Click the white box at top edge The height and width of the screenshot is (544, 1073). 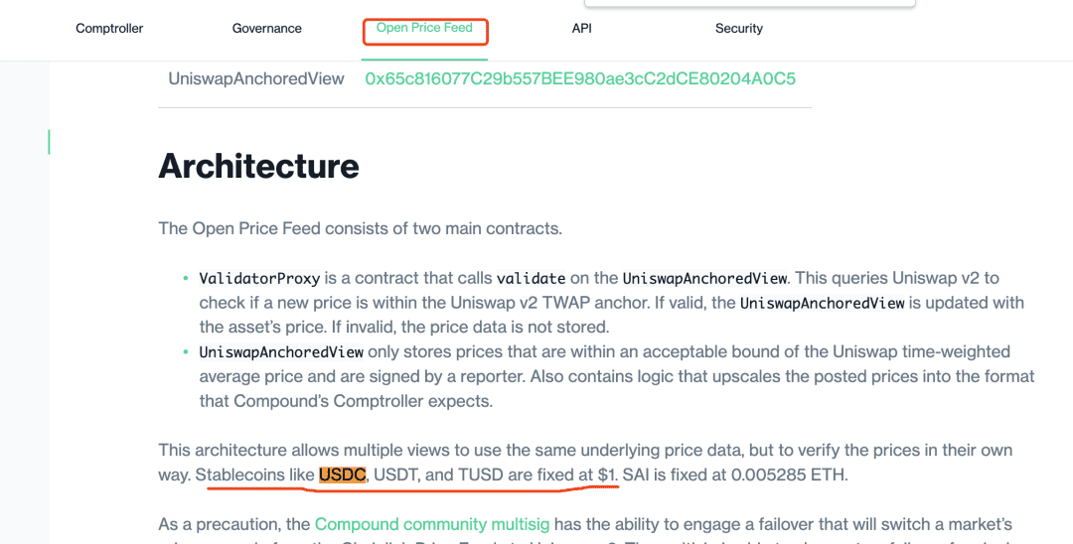tap(749, 4)
